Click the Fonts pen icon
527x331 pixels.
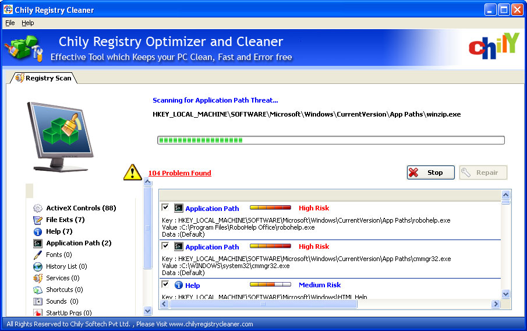coord(38,255)
